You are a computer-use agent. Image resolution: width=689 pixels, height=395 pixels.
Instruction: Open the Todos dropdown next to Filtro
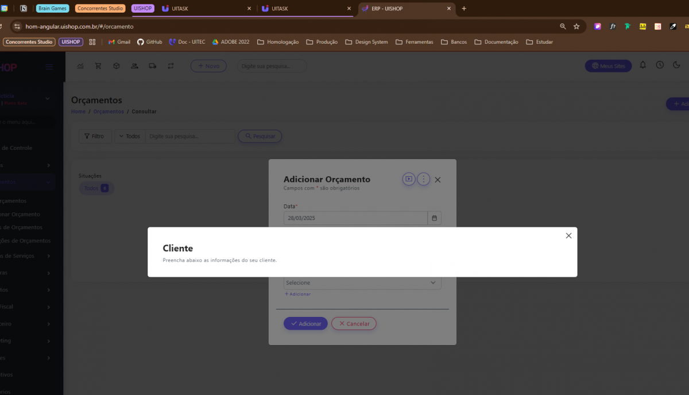129,136
